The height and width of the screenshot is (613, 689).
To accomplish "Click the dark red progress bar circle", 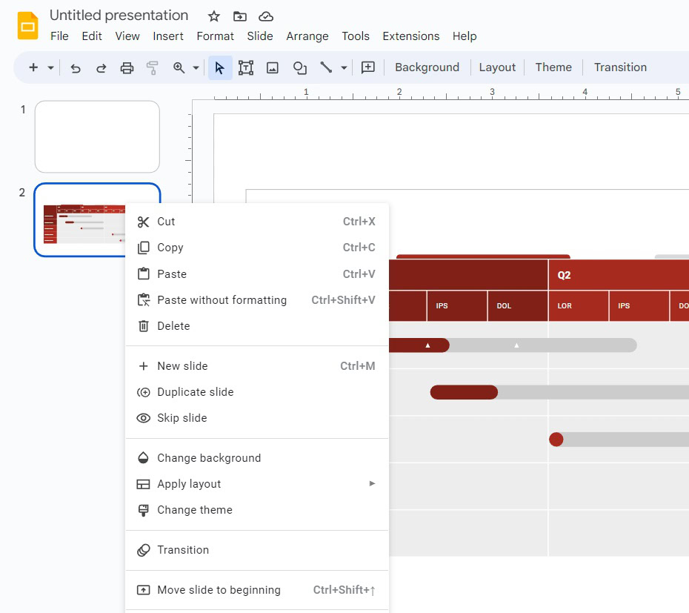I will (x=556, y=440).
